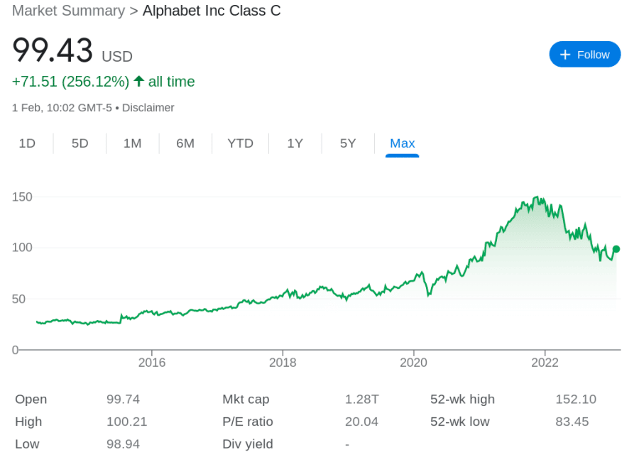
Task: Click the Alphabet Inc Class C title
Action: tap(211, 11)
